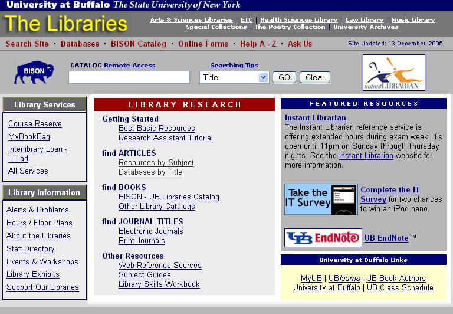Open Staff Directory link

coord(31,249)
